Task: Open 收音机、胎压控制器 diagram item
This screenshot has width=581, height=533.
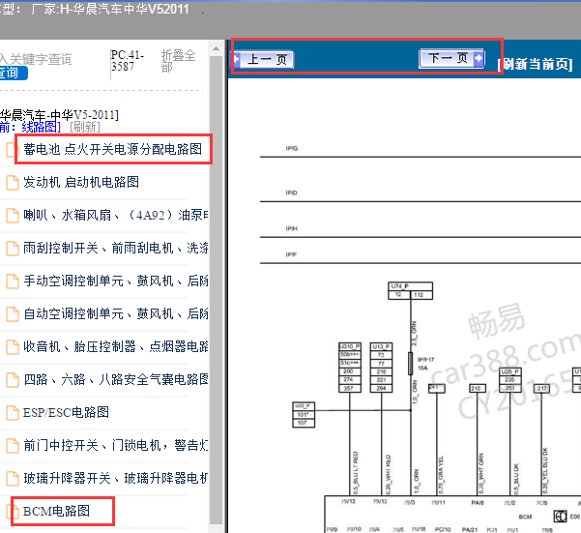Action: [116, 347]
